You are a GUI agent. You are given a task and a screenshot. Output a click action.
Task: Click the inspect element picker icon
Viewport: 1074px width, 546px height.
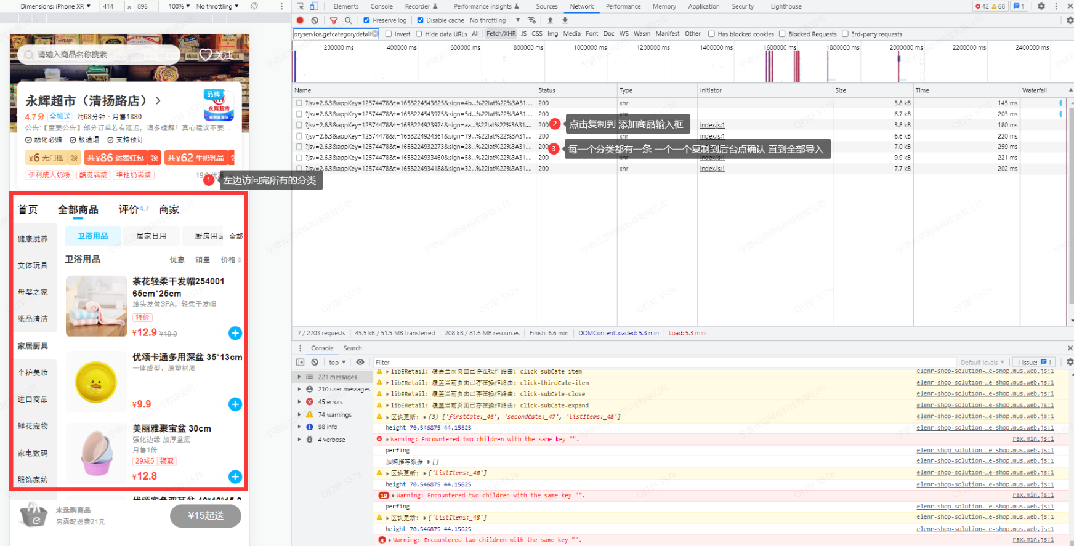point(300,6)
